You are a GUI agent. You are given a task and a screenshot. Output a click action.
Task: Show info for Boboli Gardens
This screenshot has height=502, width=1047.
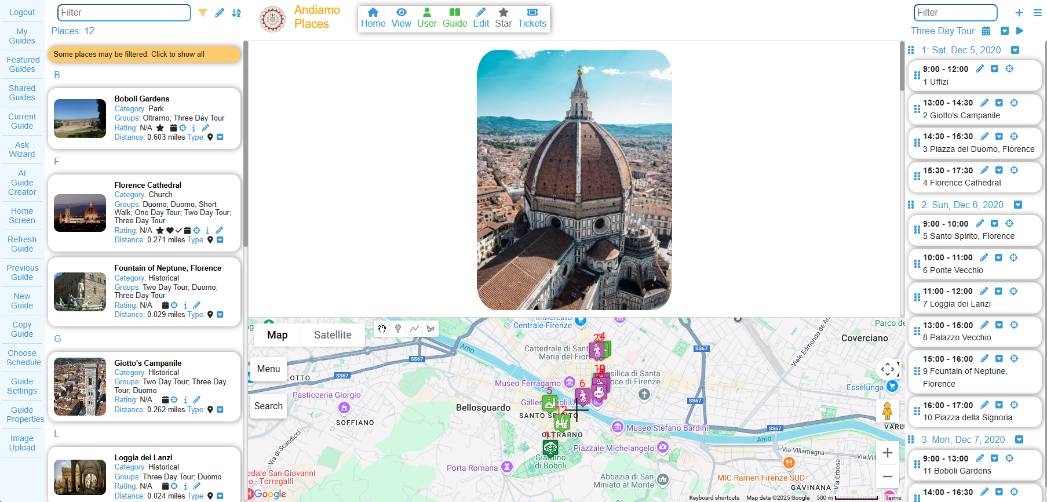(194, 128)
